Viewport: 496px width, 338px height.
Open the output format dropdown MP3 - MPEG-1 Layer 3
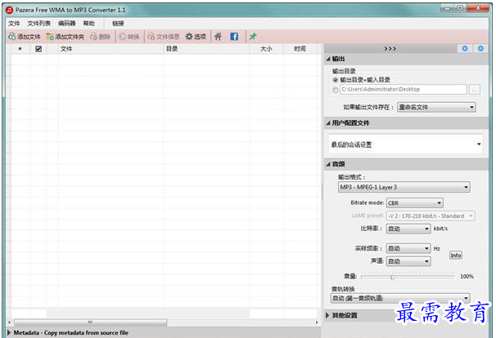(404, 187)
